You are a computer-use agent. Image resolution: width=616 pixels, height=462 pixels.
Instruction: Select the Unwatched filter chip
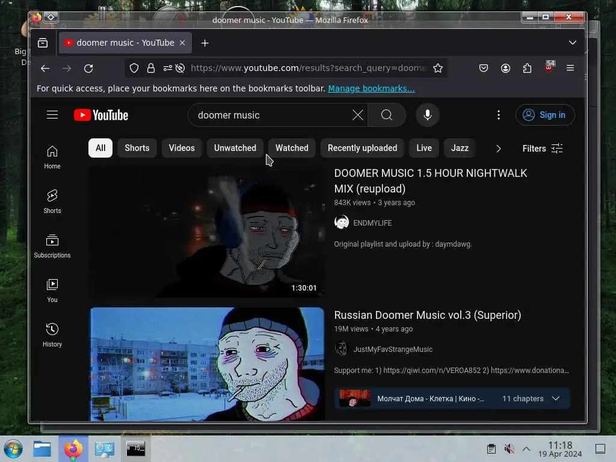(235, 148)
